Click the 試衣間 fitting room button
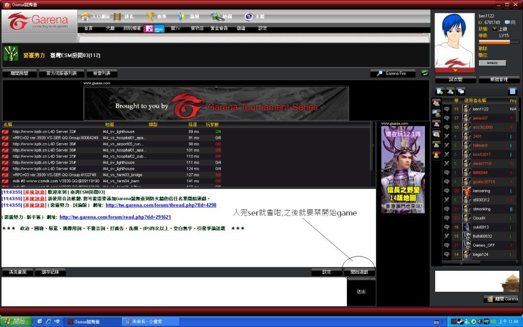Screen dimensions: 523x327 click(x=456, y=79)
